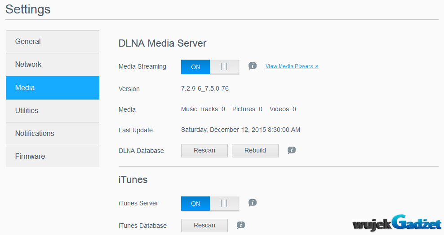This screenshot has height=235, width=444.
Task: Click info icon next to Media Streaming toggle
Action: [x=253, y=66]
